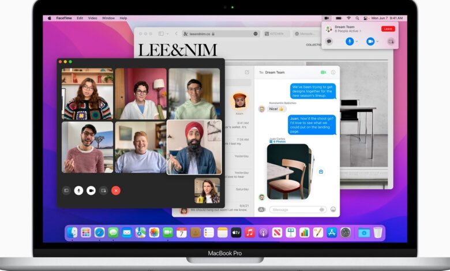The width and height of the screenshot is (450, 271).
Task: Open Window menu
Action: coord(108,18)
